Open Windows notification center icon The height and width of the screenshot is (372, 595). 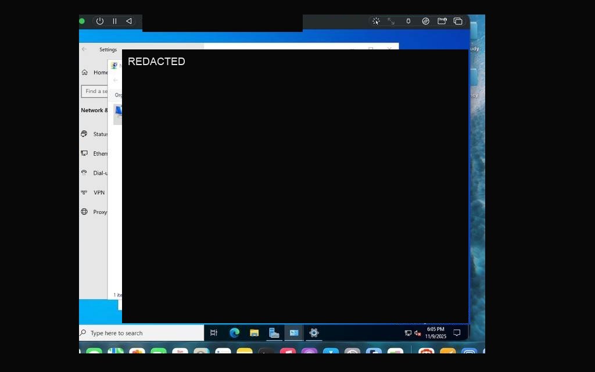(x=457, y=333)
